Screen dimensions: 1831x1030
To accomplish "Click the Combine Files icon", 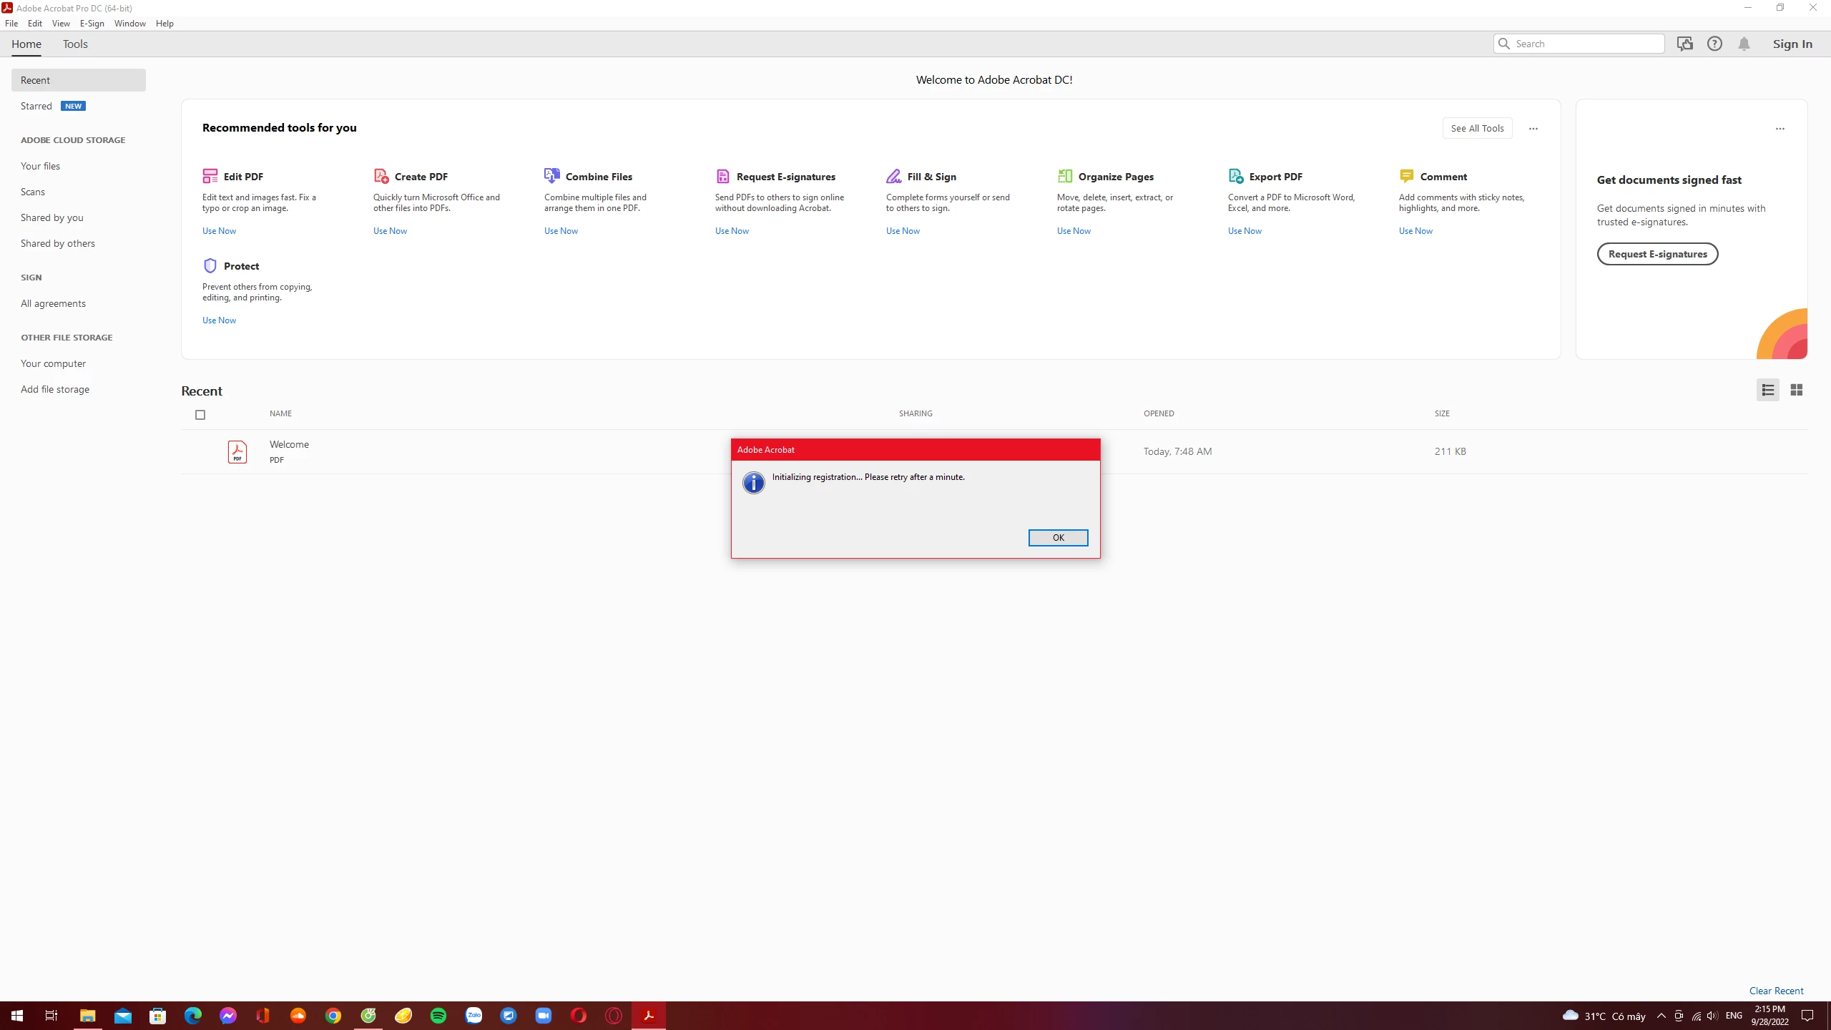I will point(551,176).
